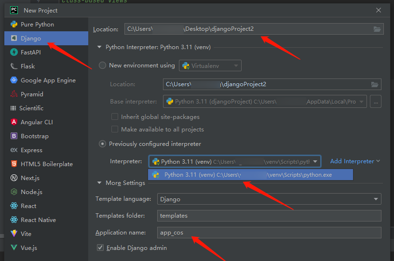Click the Templates folder text field
The height and width of the screenshot is (261, 394).
coord(269,216)
